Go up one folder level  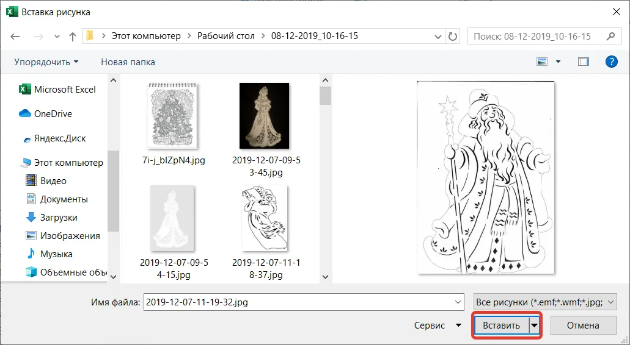(x=73, y=37)
